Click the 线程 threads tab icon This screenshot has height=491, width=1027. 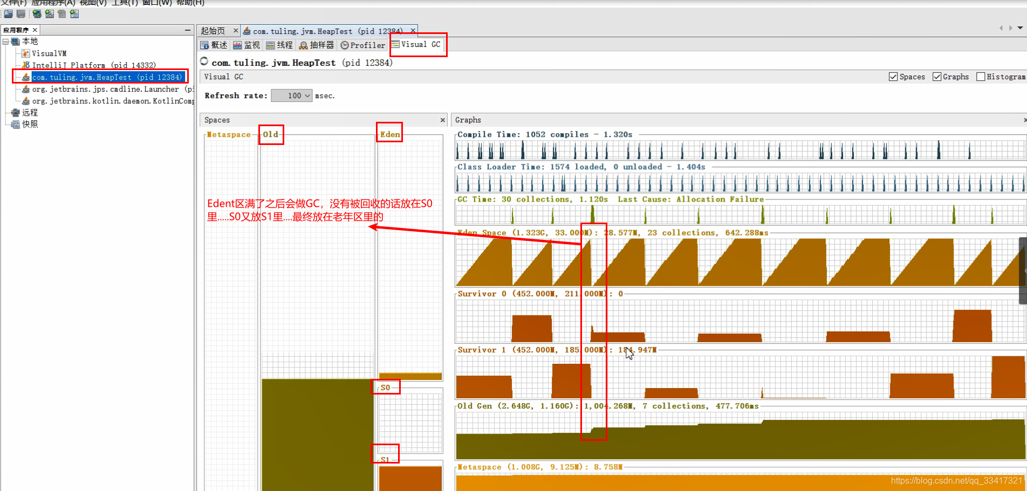click(271, 45)
